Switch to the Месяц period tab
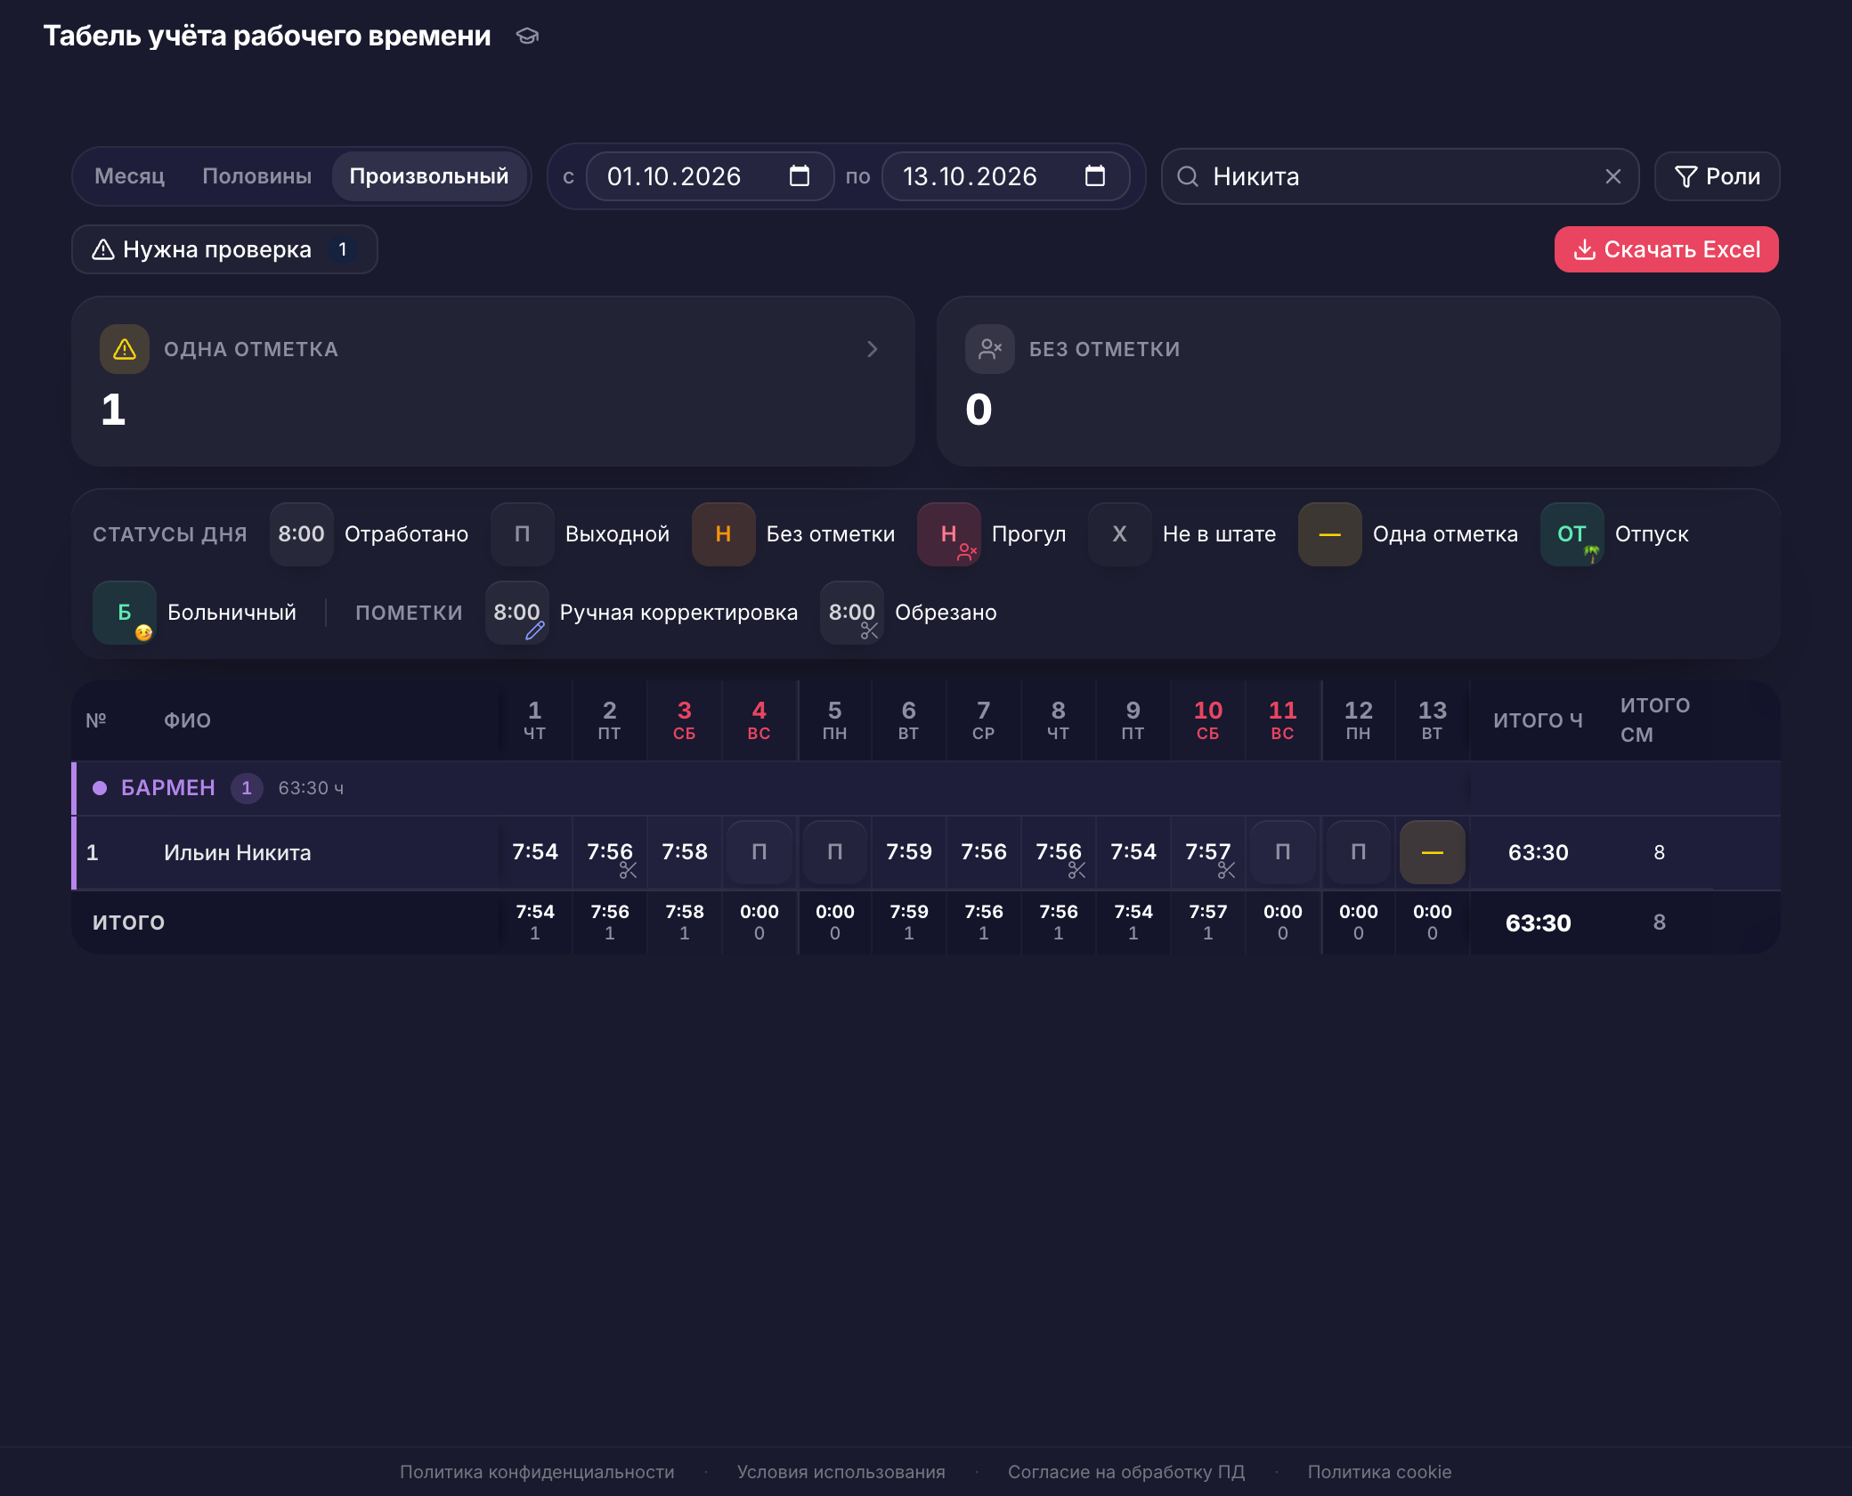This screenshot has height=1496, width=1852. click(x=130, y=176)
